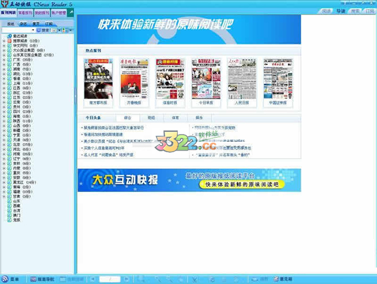
Task: Expand the 大众报业集团 tree node
Action: (x=4, y=50)
